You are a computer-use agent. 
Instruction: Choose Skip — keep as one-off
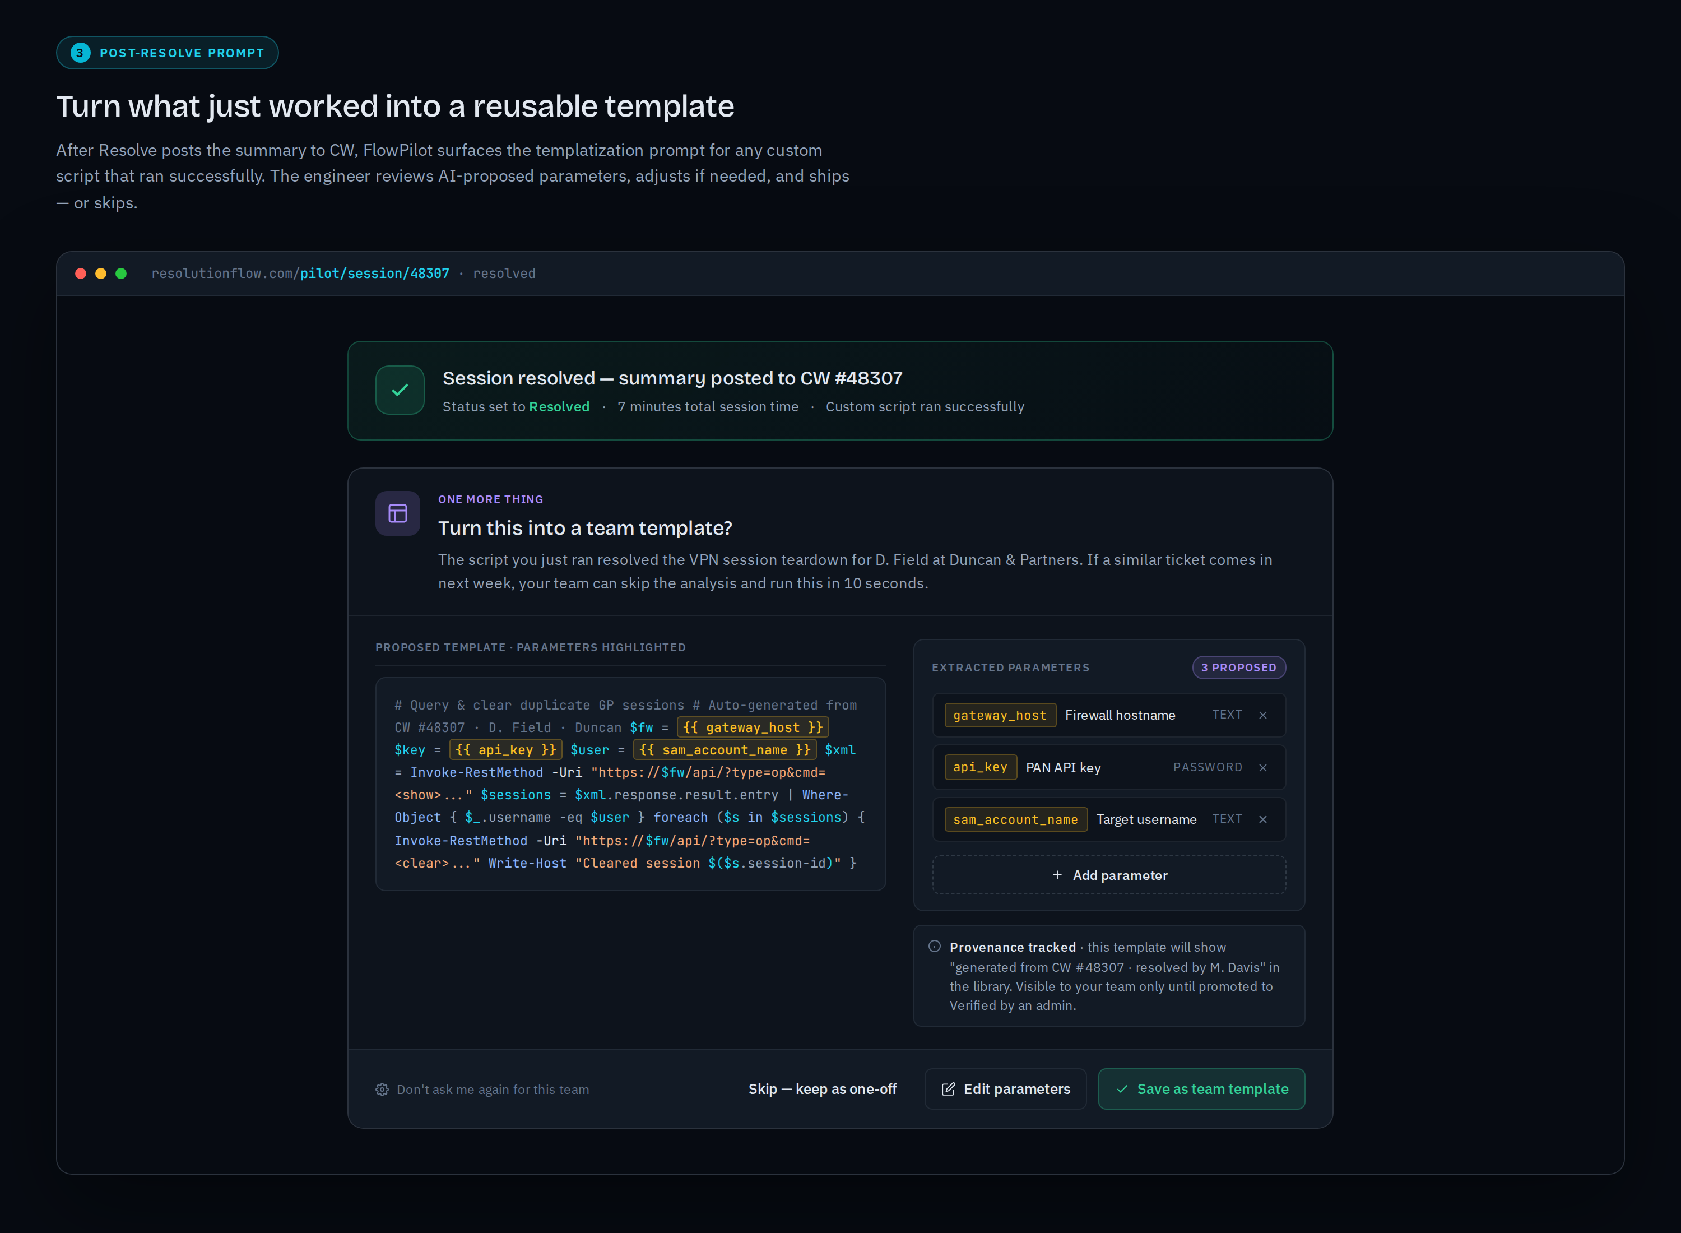822,1089
